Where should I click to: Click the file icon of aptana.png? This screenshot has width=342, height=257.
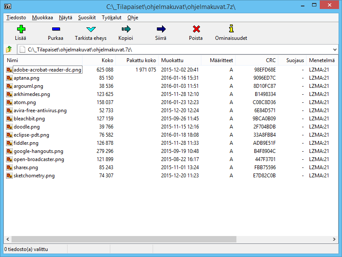tap(9, 78)
